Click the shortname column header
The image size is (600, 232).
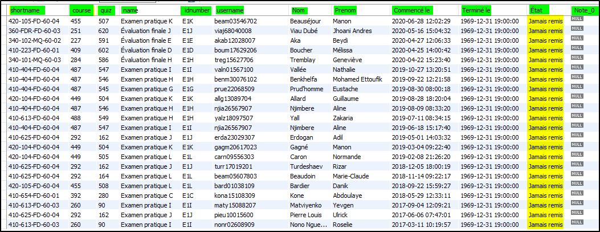click(x=27, y=10)
